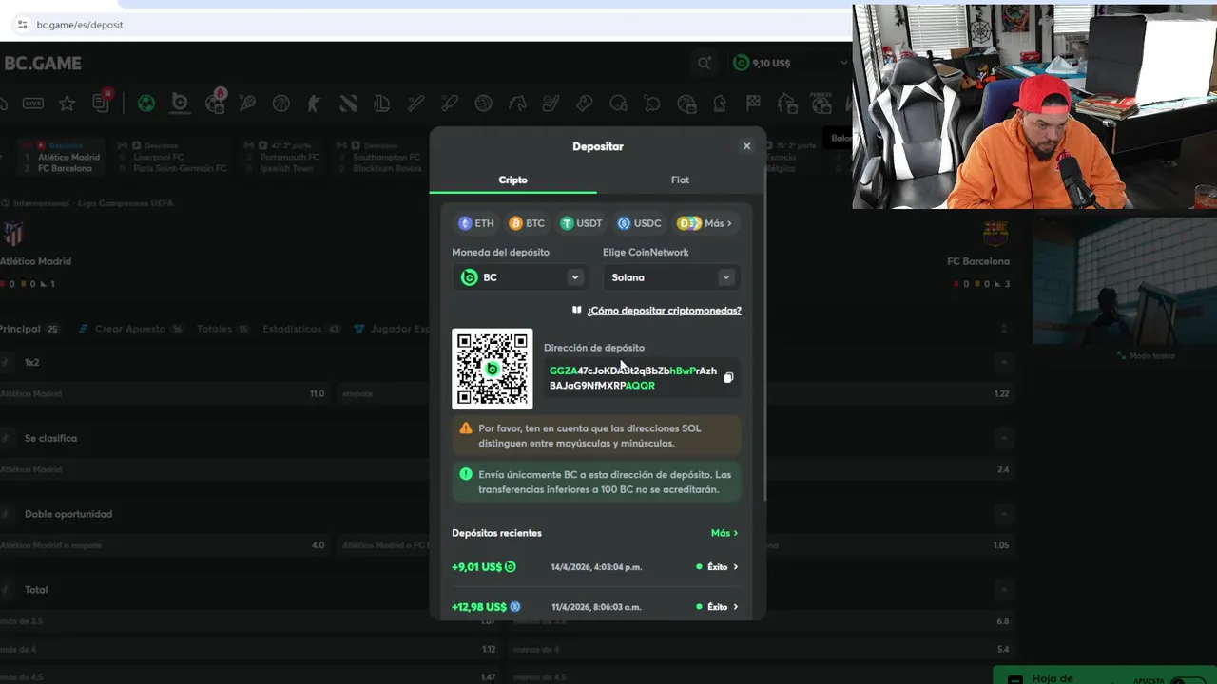Open the LIVE sports icon
1217x684 pixels.
[33, 103]
